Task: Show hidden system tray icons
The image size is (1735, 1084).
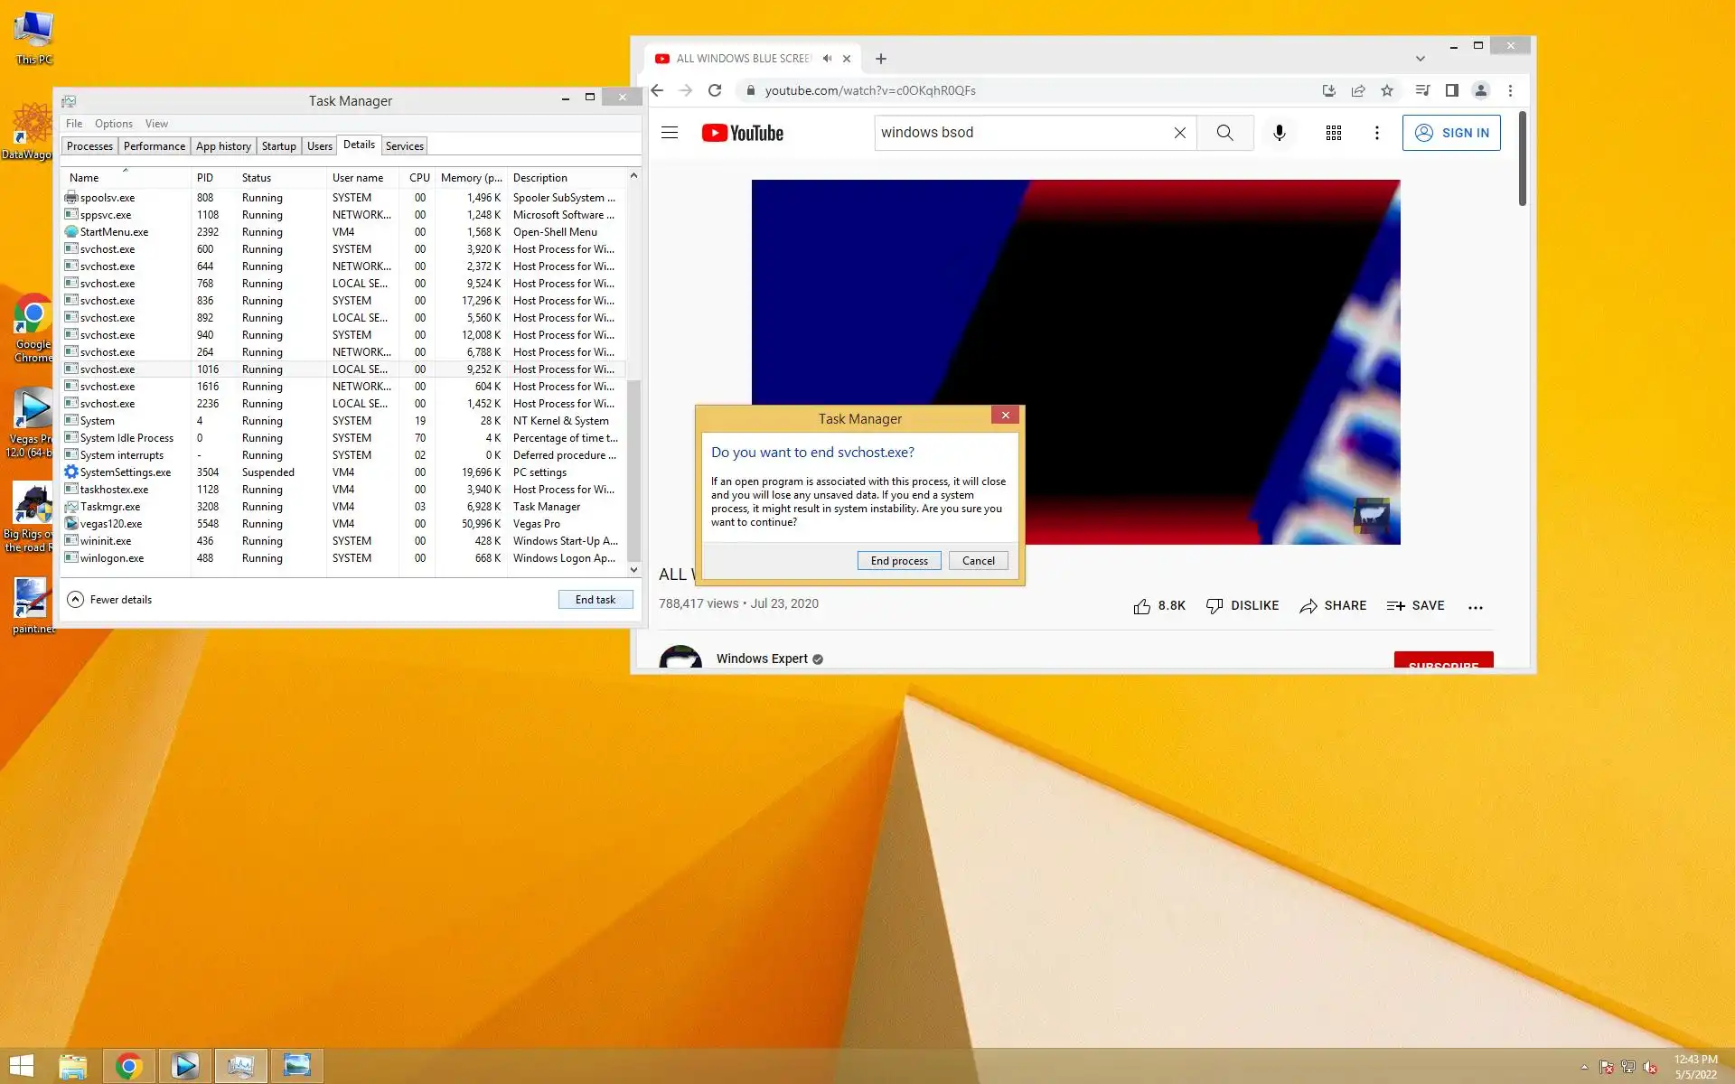Action: click(1584, 1068)
